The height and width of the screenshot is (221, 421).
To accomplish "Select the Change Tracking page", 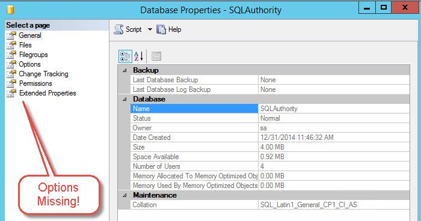I will (x=43, y=74).
